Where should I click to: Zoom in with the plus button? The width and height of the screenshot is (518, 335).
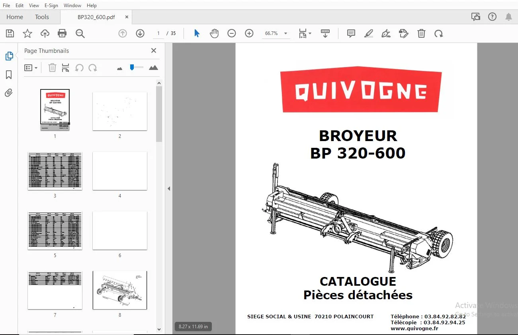(249, 33)
